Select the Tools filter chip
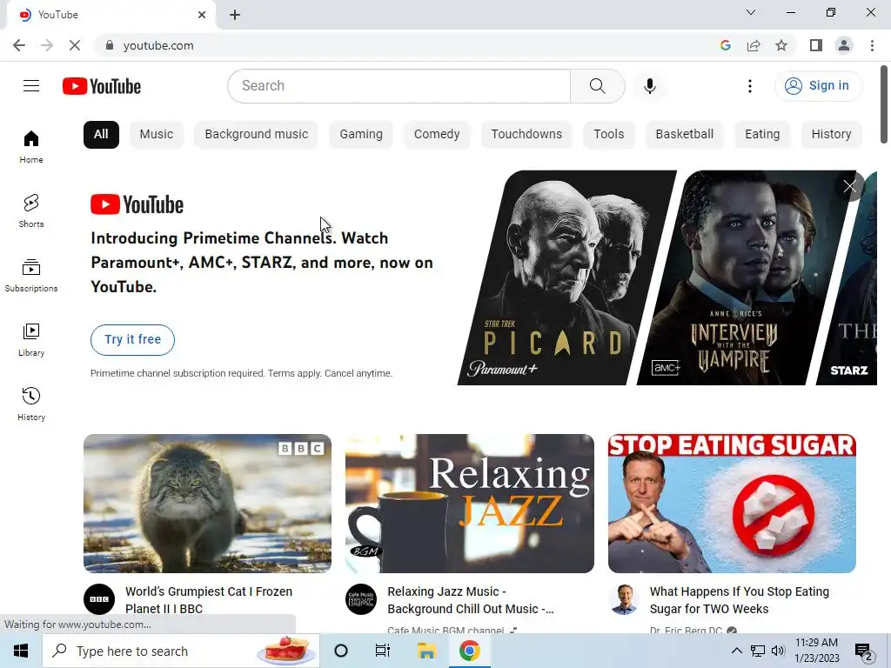Image resolution: width=891 pixels, height=668 pixels. (x=608, y=135)
